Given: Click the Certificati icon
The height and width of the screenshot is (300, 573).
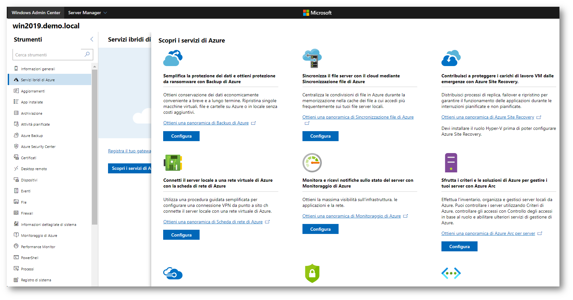Looking at the screenshot, I should pos(16,158).
